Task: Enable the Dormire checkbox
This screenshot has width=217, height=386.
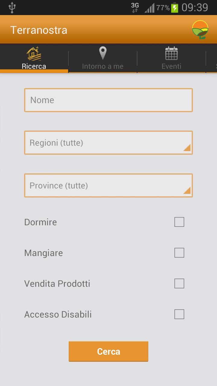Action: click(x=179, y=222)
